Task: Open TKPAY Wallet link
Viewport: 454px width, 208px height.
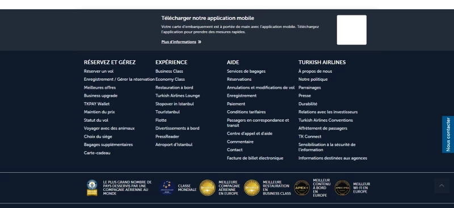Action: pyautogui.click(x=96, y=103)
